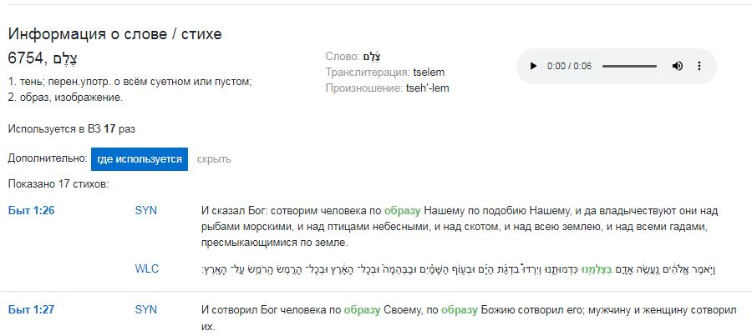Screen dimensions: 752x336
Task: Select the WLC translation link
Action: pyautogui.click(x=147, y=269)
